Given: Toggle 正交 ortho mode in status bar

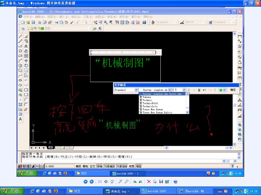Looking at the screenshot, I should point(93,166).
